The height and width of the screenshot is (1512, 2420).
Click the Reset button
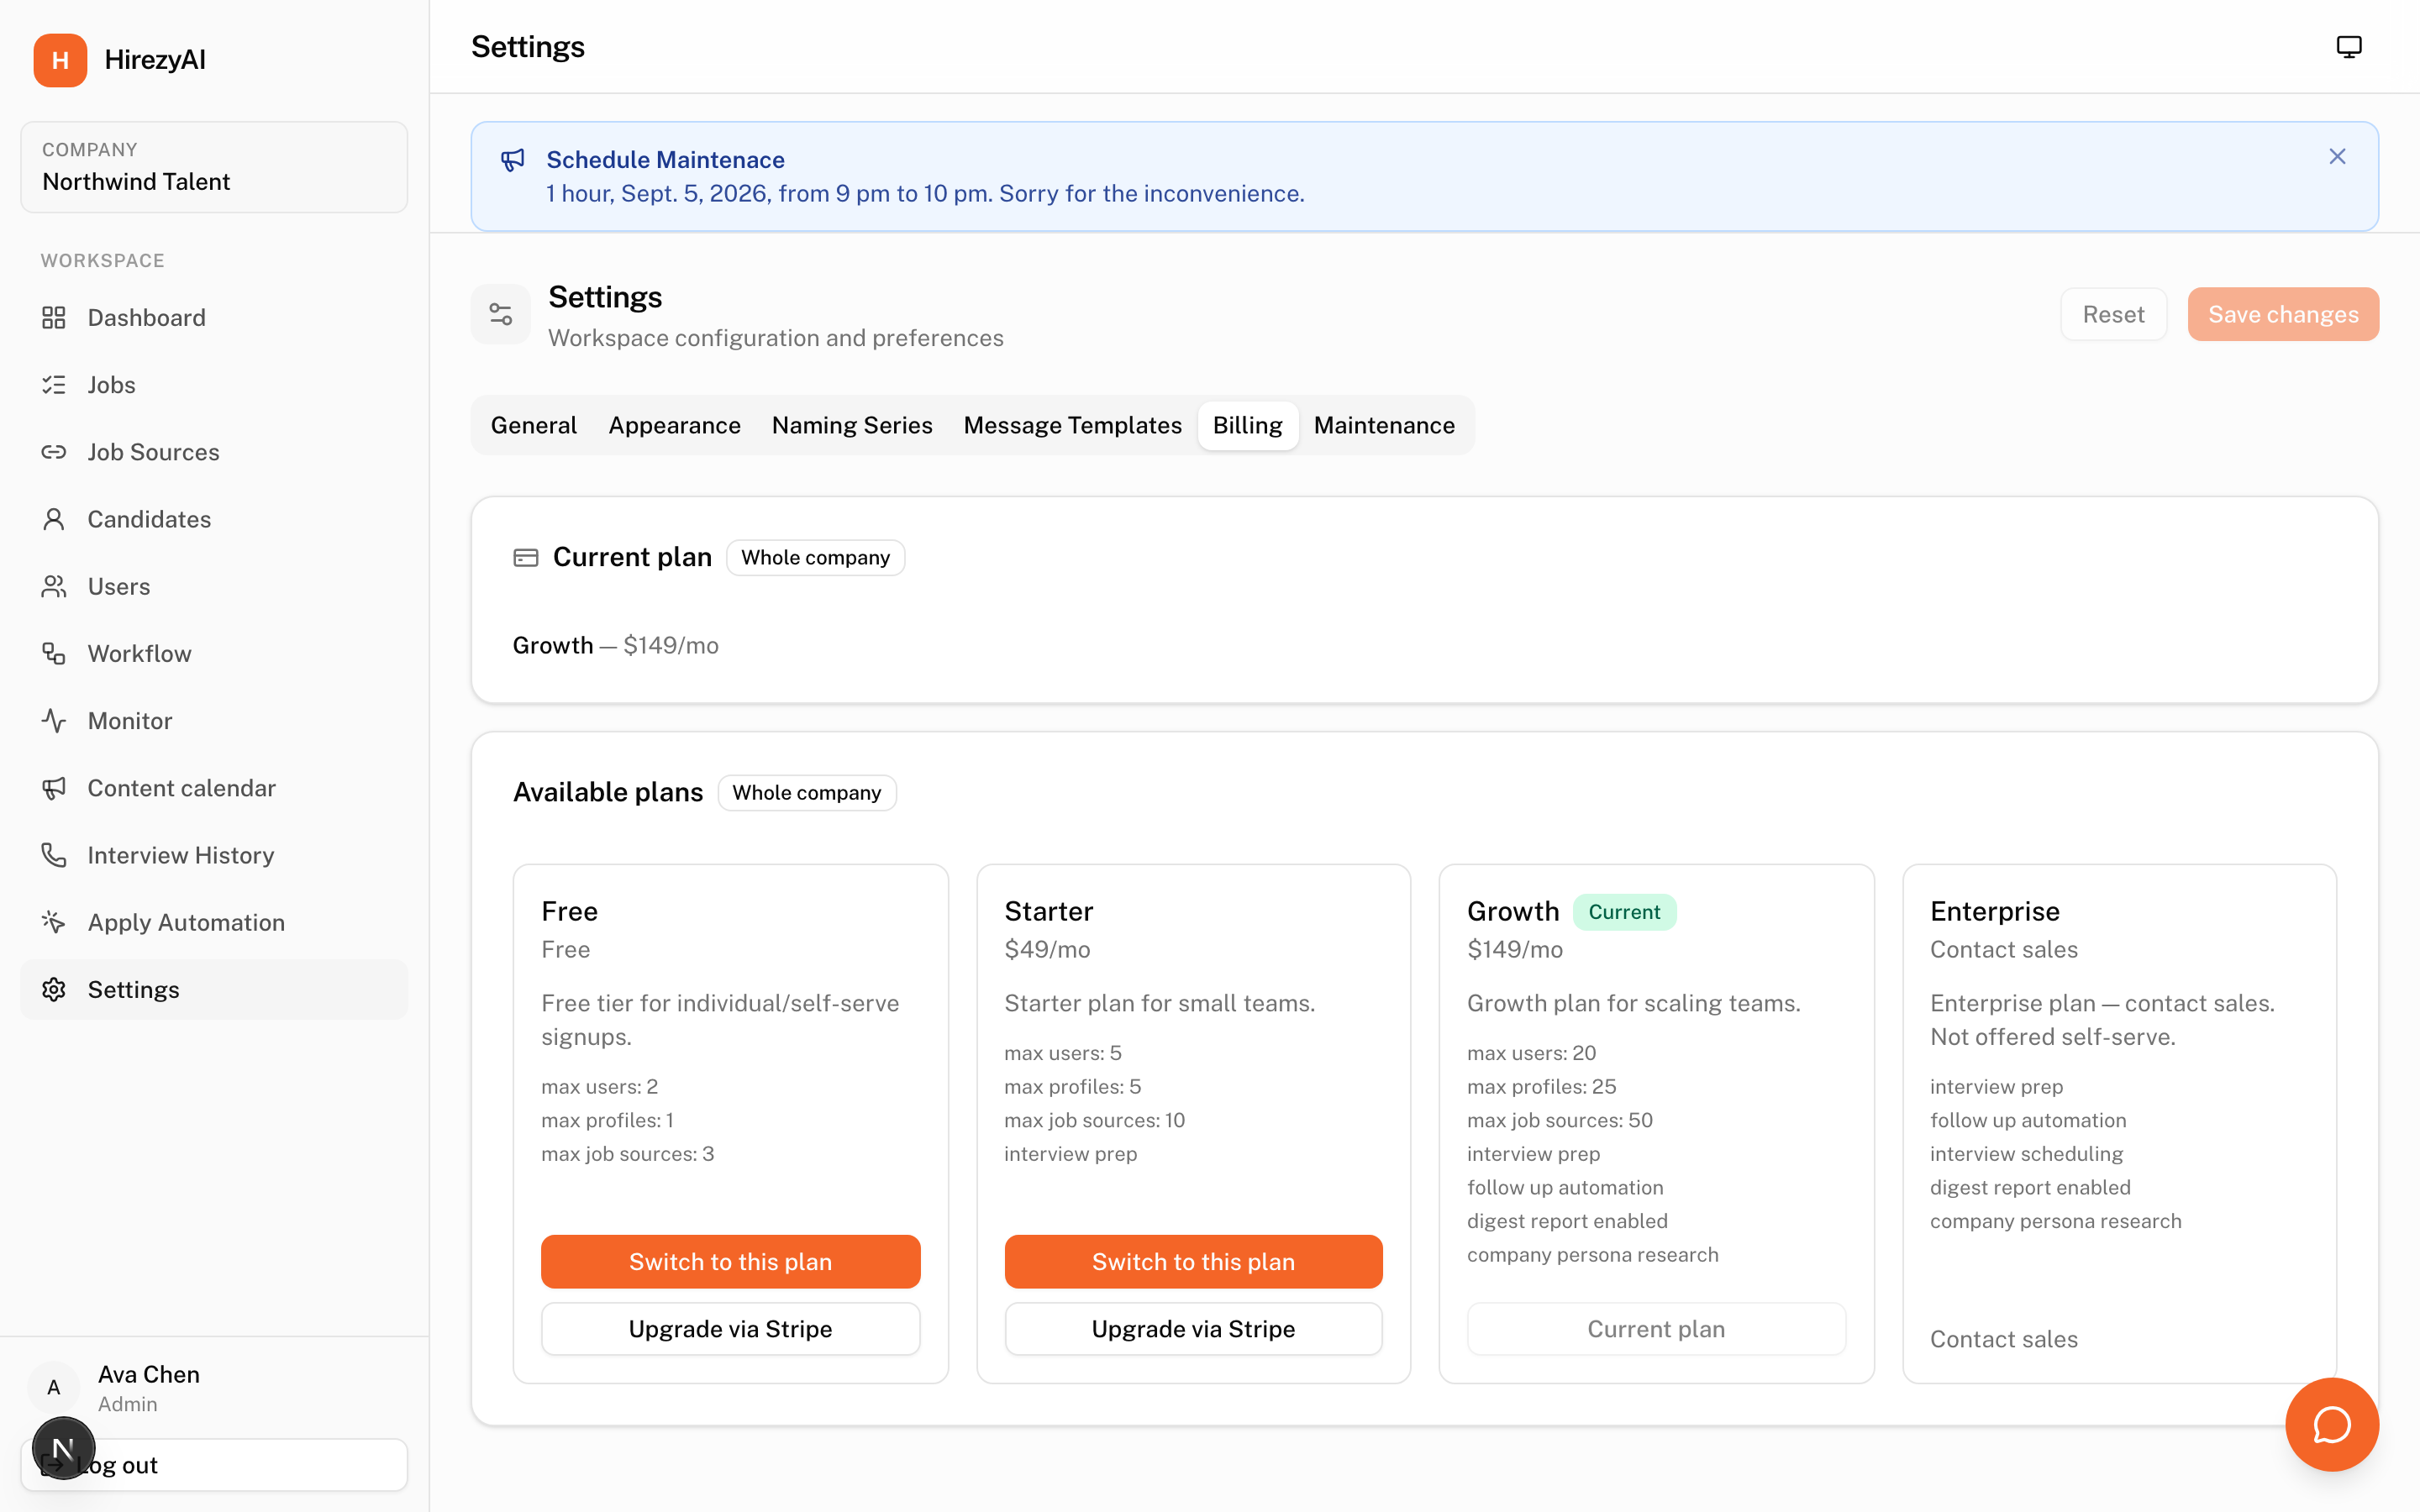point(2114,315)
